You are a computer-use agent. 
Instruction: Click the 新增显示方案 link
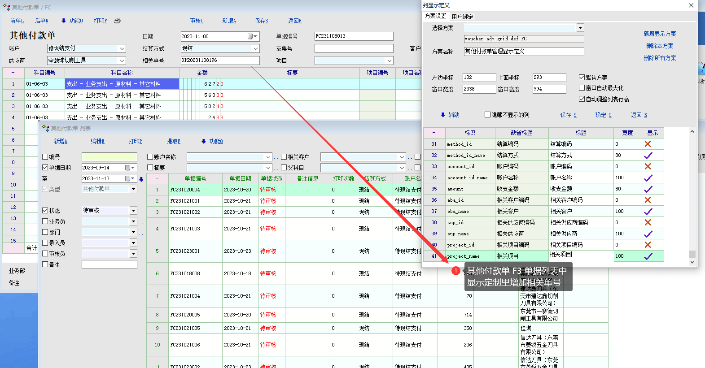click(x=659, y=34)
